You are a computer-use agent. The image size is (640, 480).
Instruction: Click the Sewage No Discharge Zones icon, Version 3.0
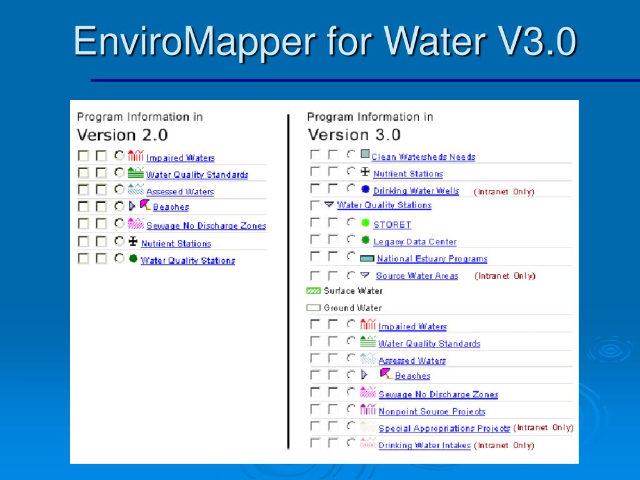(367, 392)
